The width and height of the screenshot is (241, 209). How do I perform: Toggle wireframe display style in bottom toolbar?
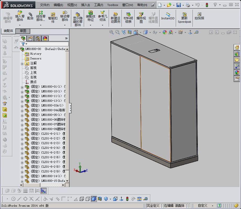[82, 199]
